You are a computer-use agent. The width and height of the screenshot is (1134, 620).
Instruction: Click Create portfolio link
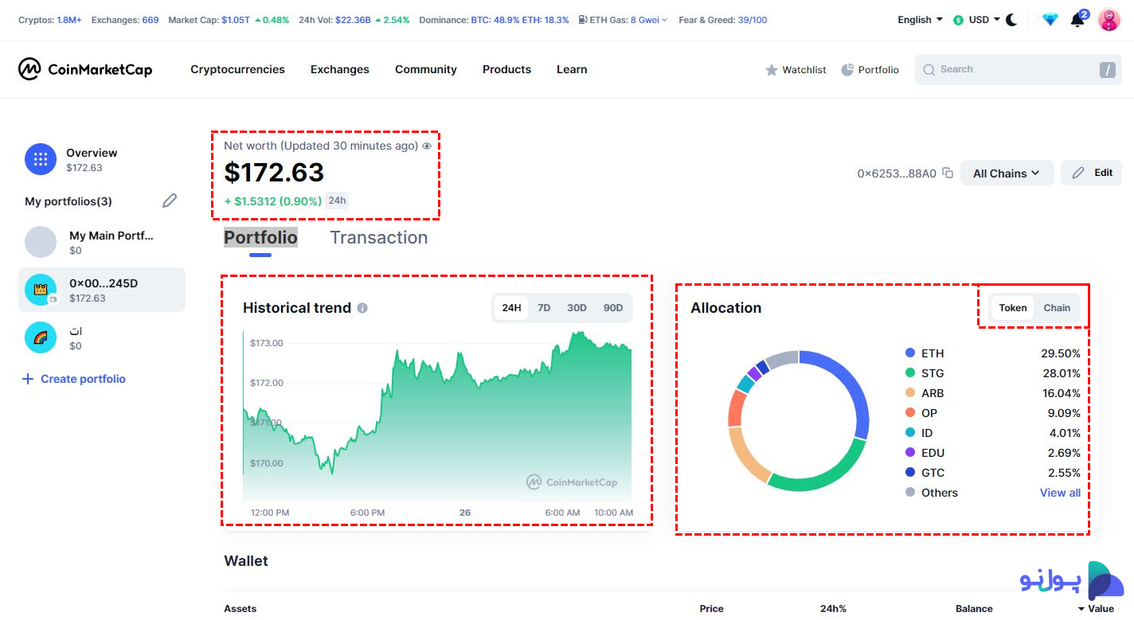coord(73,379)
